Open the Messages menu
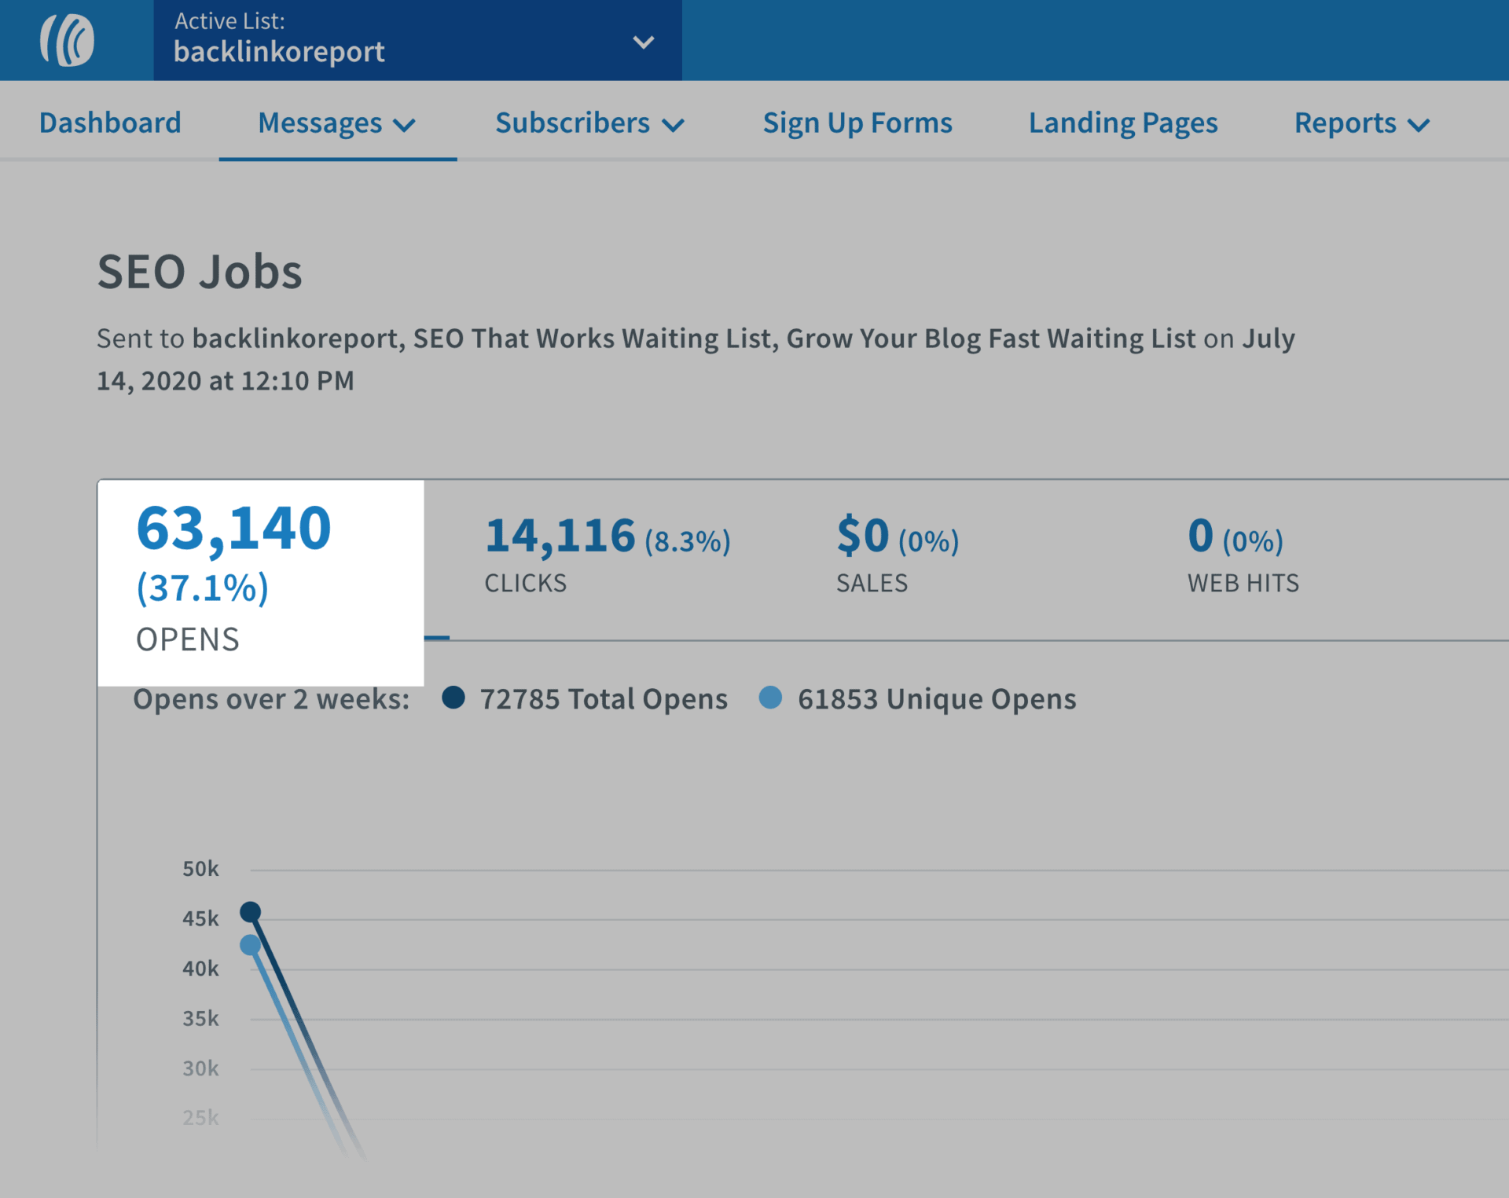Screen dimensions: 1509x1198 pos(320,123)
